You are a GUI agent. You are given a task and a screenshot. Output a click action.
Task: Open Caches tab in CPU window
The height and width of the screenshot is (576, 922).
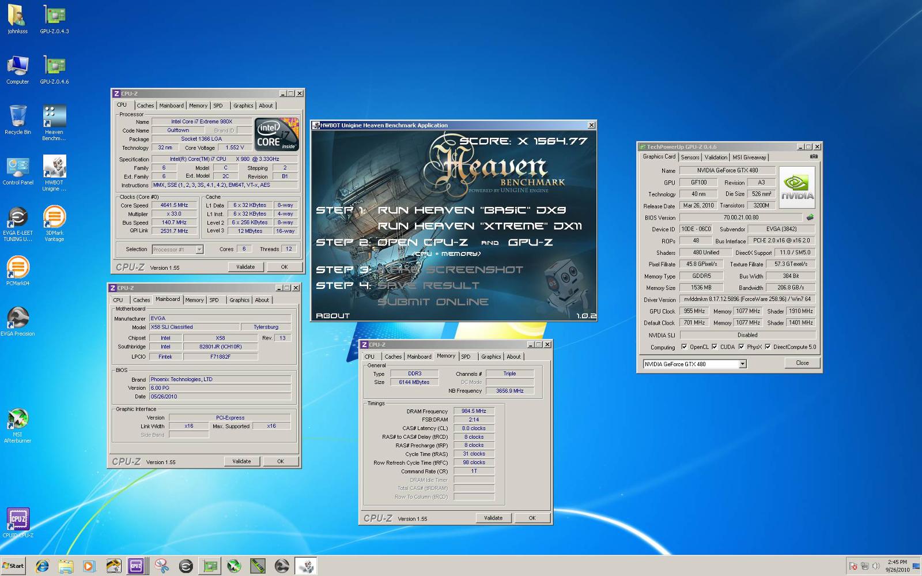145,106
